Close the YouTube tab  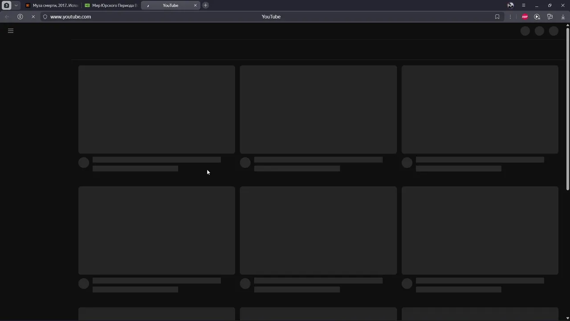pos(195,5)
